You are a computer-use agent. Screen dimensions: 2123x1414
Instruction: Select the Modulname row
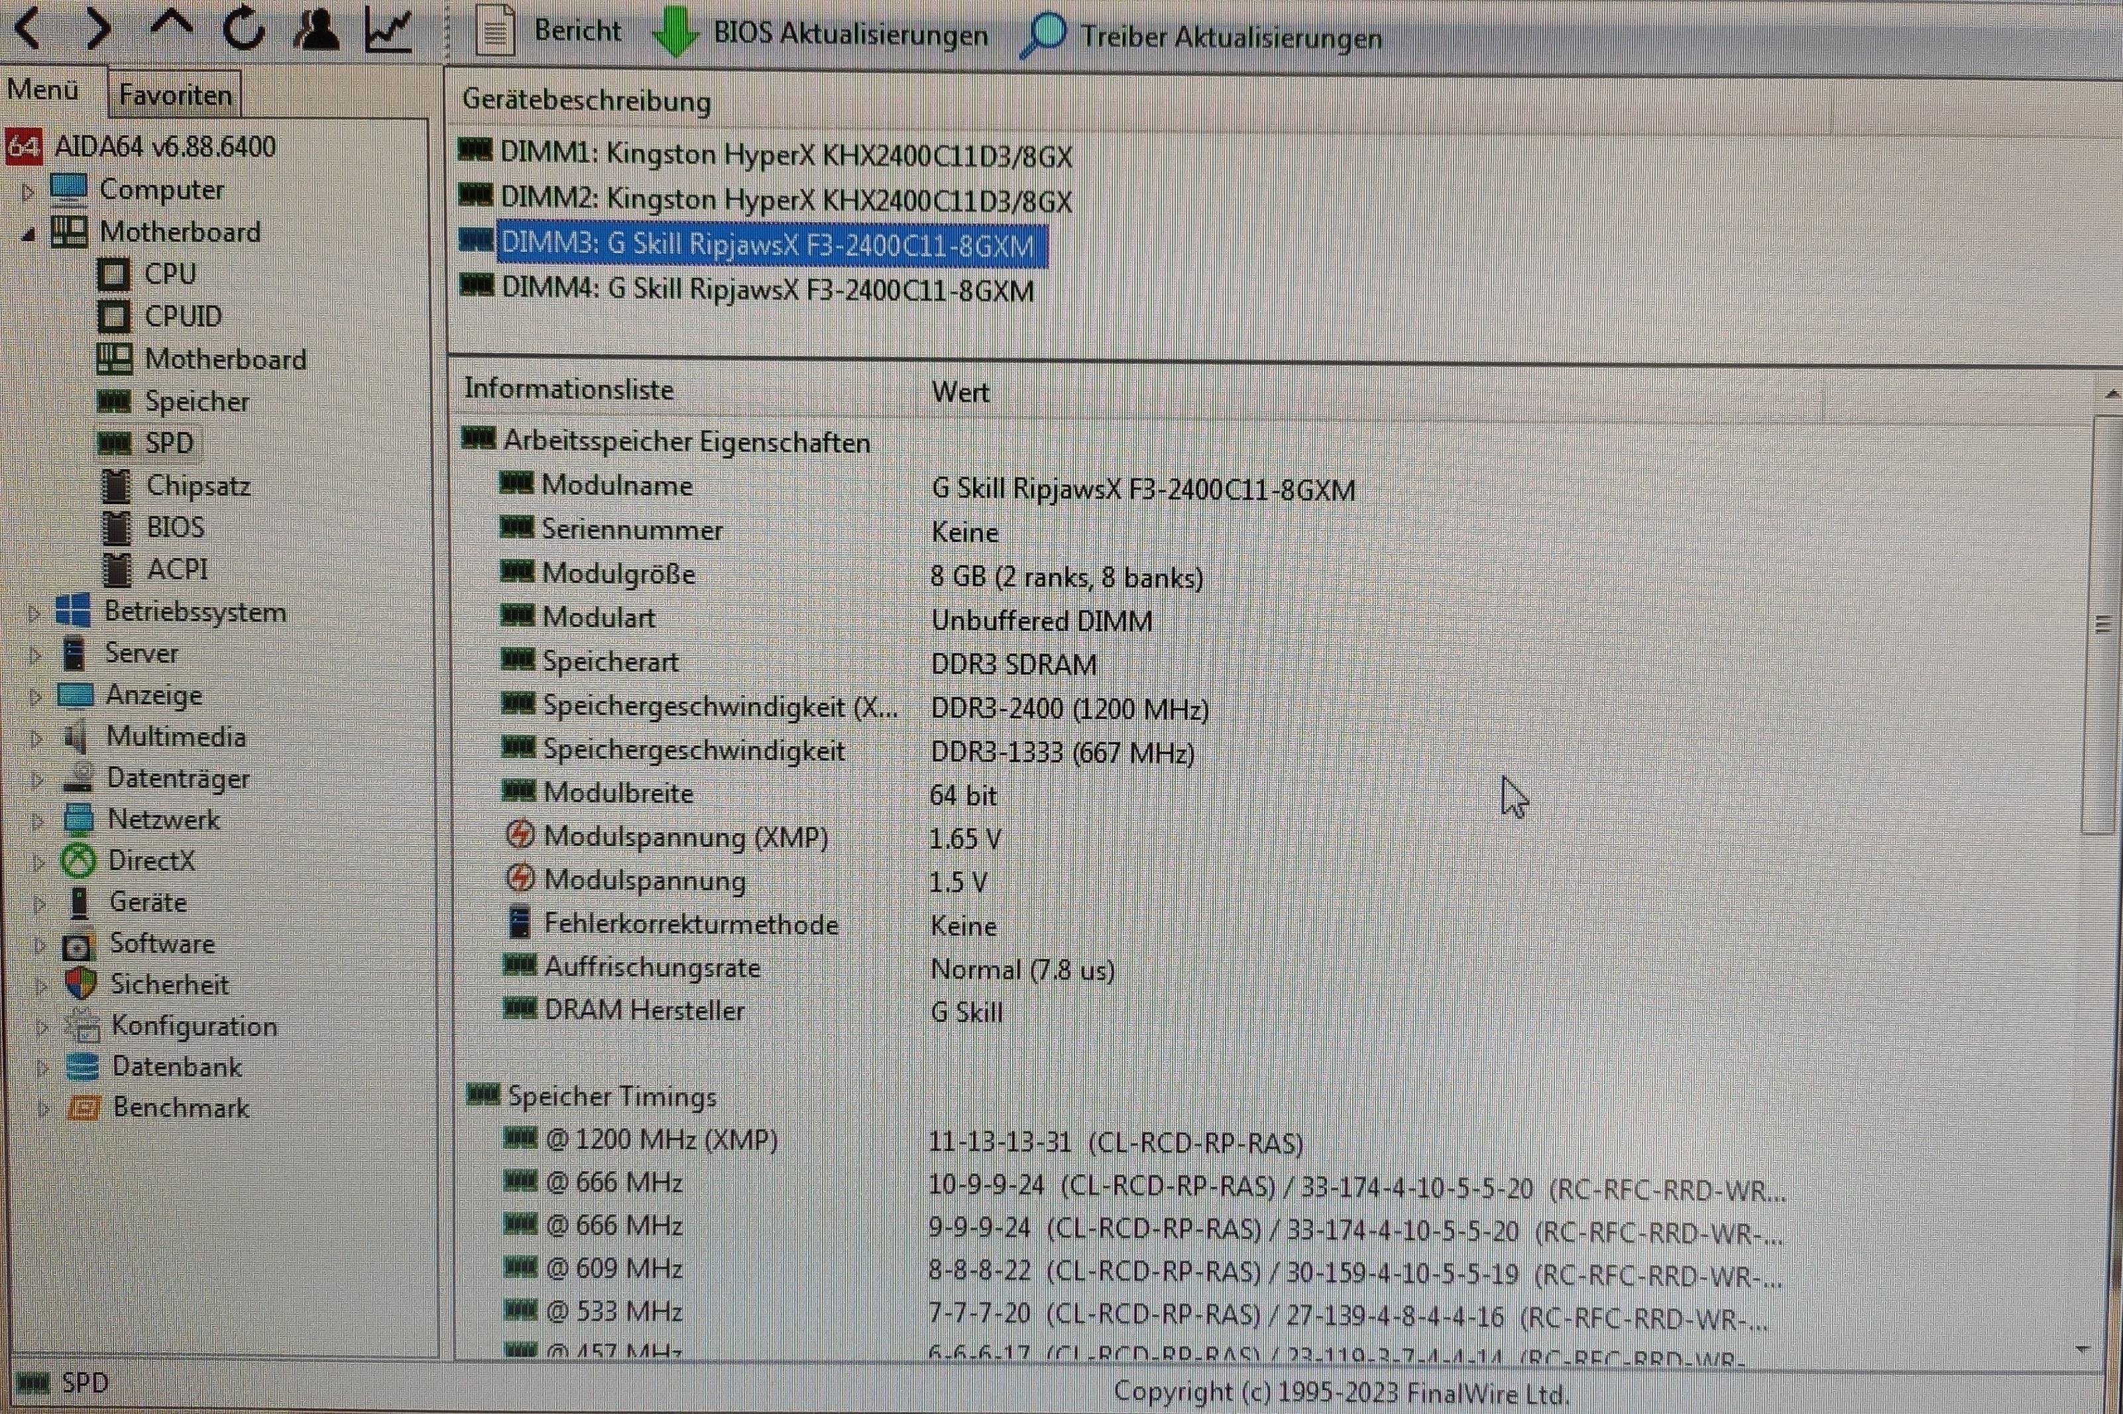point(927,488)
